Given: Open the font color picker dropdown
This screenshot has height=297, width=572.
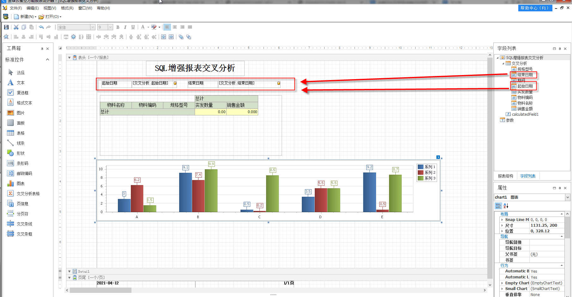Looking at the screenshot, I should pos(148,27).
